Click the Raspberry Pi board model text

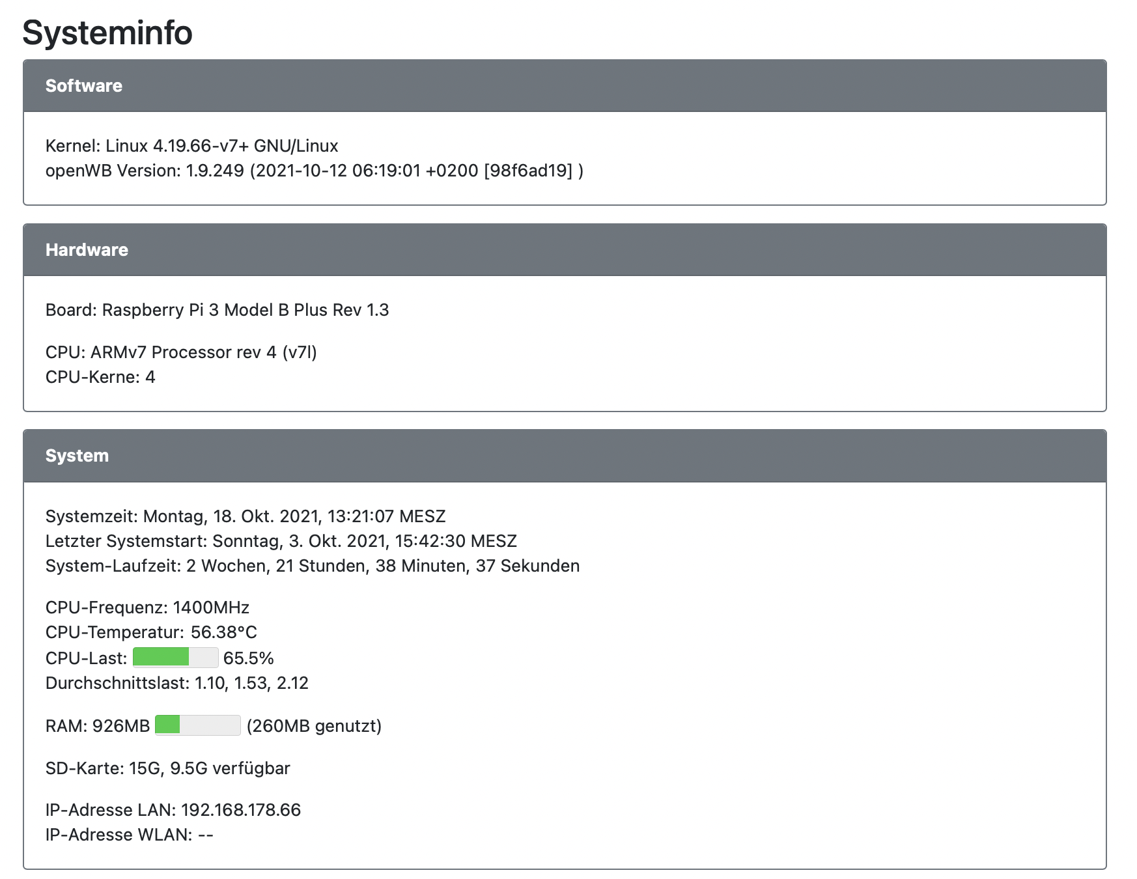tap(245, 310)
